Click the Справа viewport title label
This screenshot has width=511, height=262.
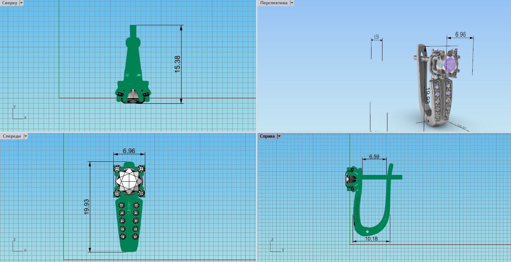tap(267, 136)
